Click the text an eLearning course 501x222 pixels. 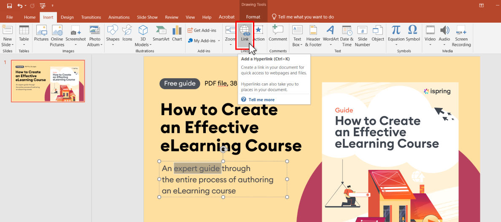point(199,191)
